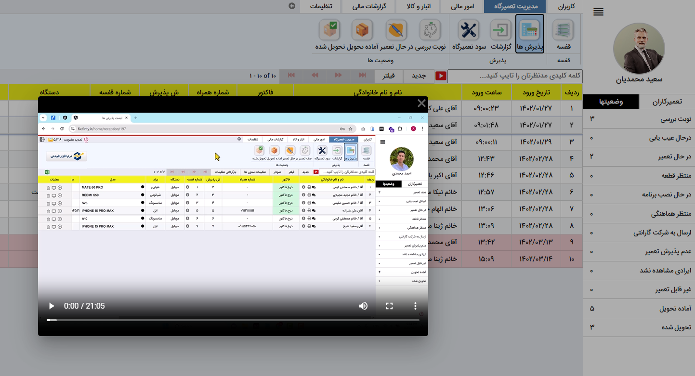Image resolution: width=695 pixels, height=376 pixels.
Task: Open the تنظیمات tab
Action: coord(320,7)
